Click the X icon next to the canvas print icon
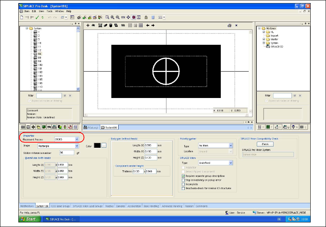Image resolution: width=326 pixels, height=227 pixels. [x=236, y=25]
